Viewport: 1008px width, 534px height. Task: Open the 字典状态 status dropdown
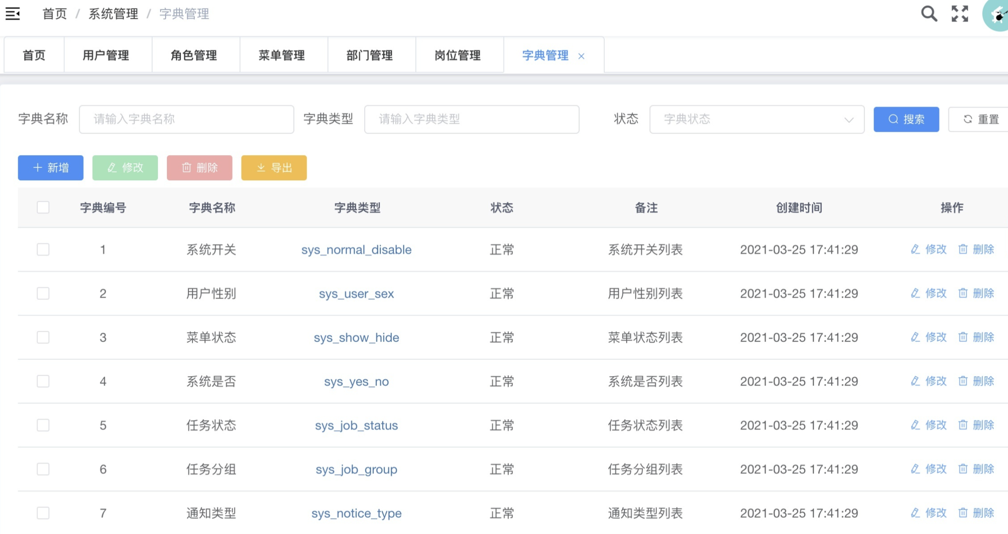coord(756,119)
